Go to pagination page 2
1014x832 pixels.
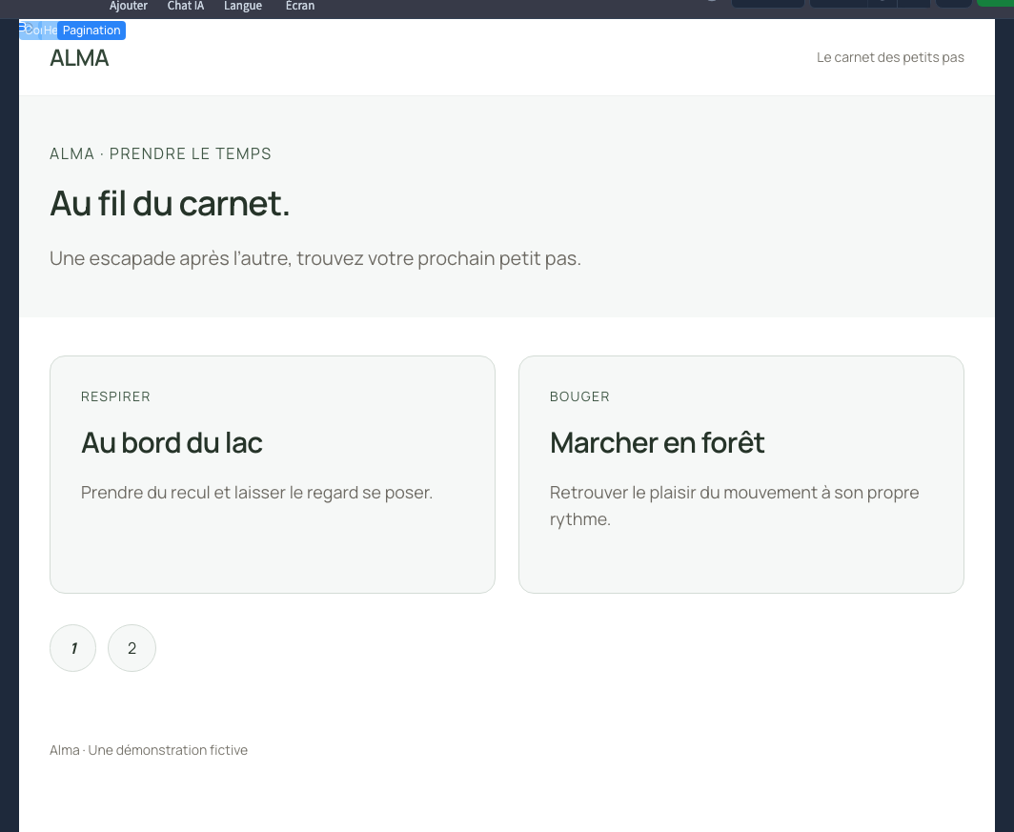(x=132, y=648)
